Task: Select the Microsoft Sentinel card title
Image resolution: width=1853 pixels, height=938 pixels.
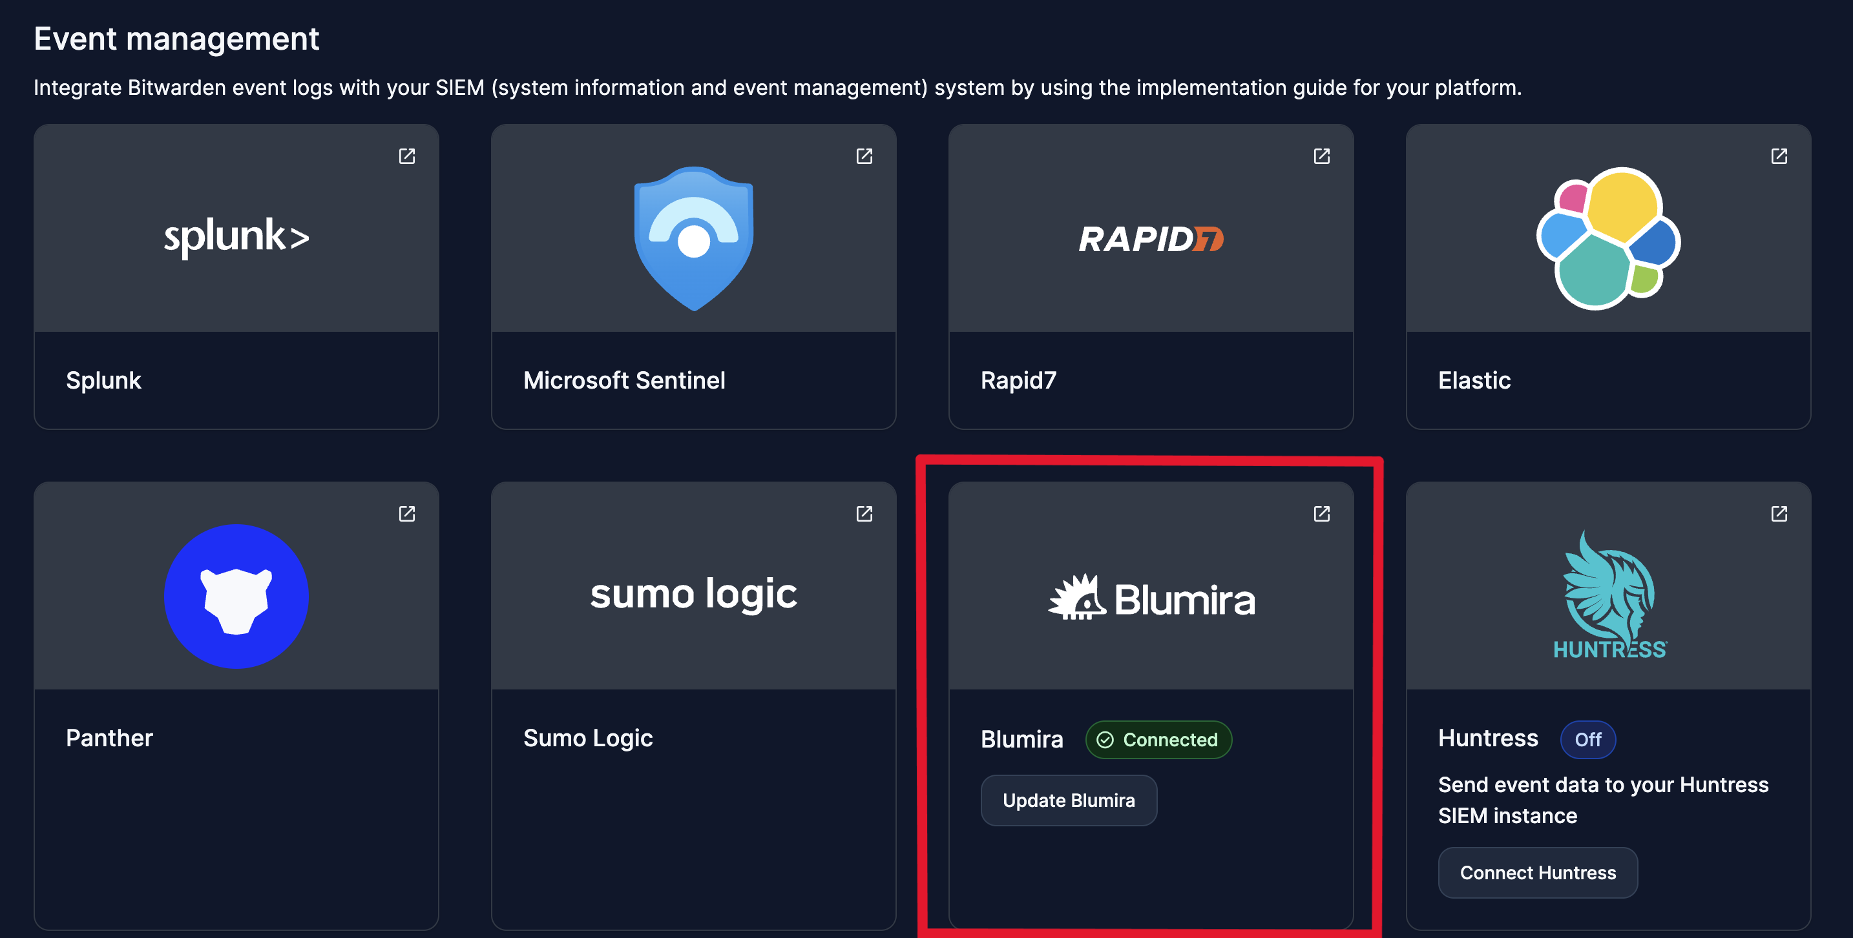Action: [x=624, y=380]
